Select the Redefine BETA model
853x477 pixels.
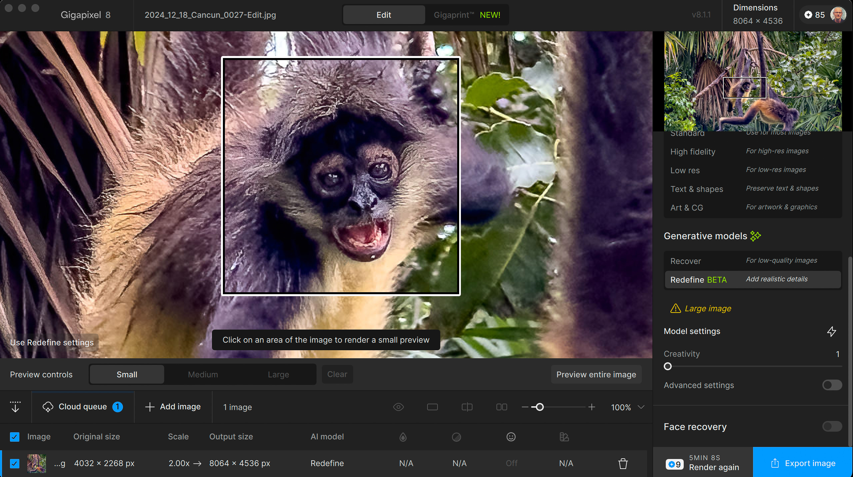753,280
